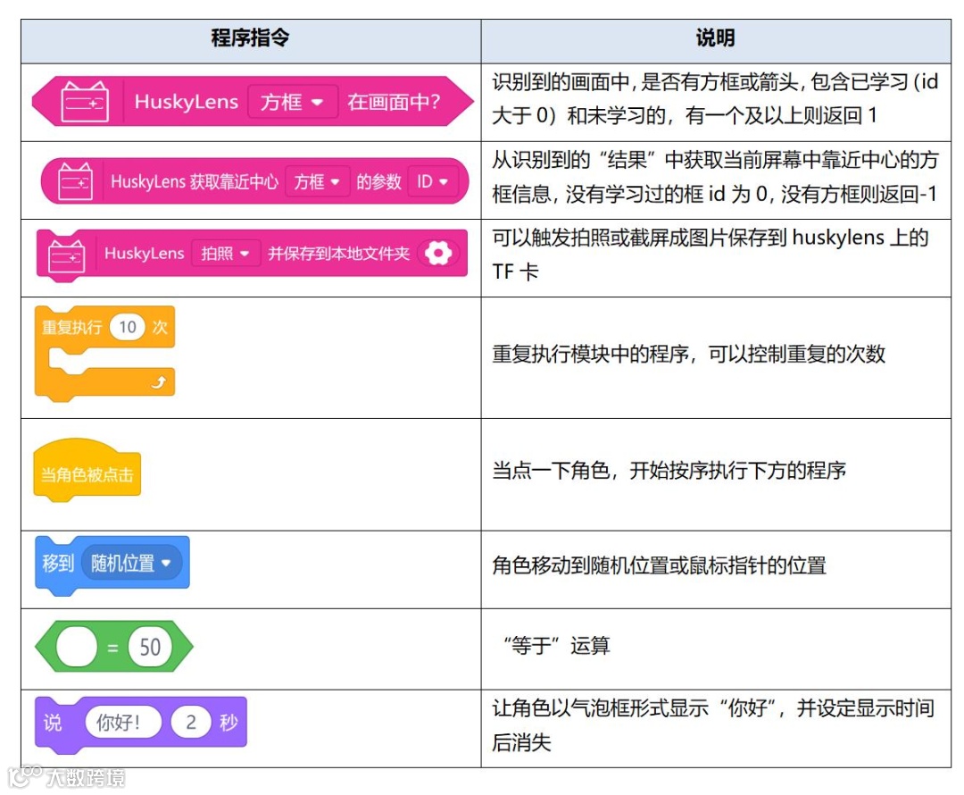Select the 重复执行 loop block
This screenshot has height=795, width=964.
click(x=105, y=354)
